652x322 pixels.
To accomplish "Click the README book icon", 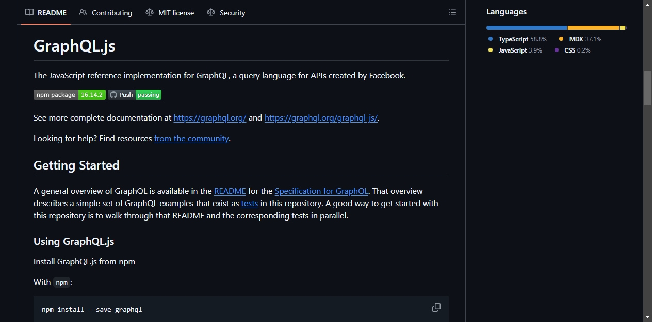I will [29, 12].
